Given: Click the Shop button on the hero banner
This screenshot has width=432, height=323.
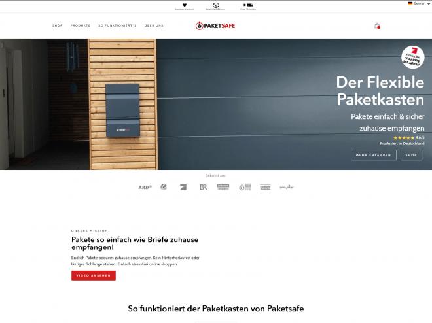Looking at the screenshot, I should point(411,155).
